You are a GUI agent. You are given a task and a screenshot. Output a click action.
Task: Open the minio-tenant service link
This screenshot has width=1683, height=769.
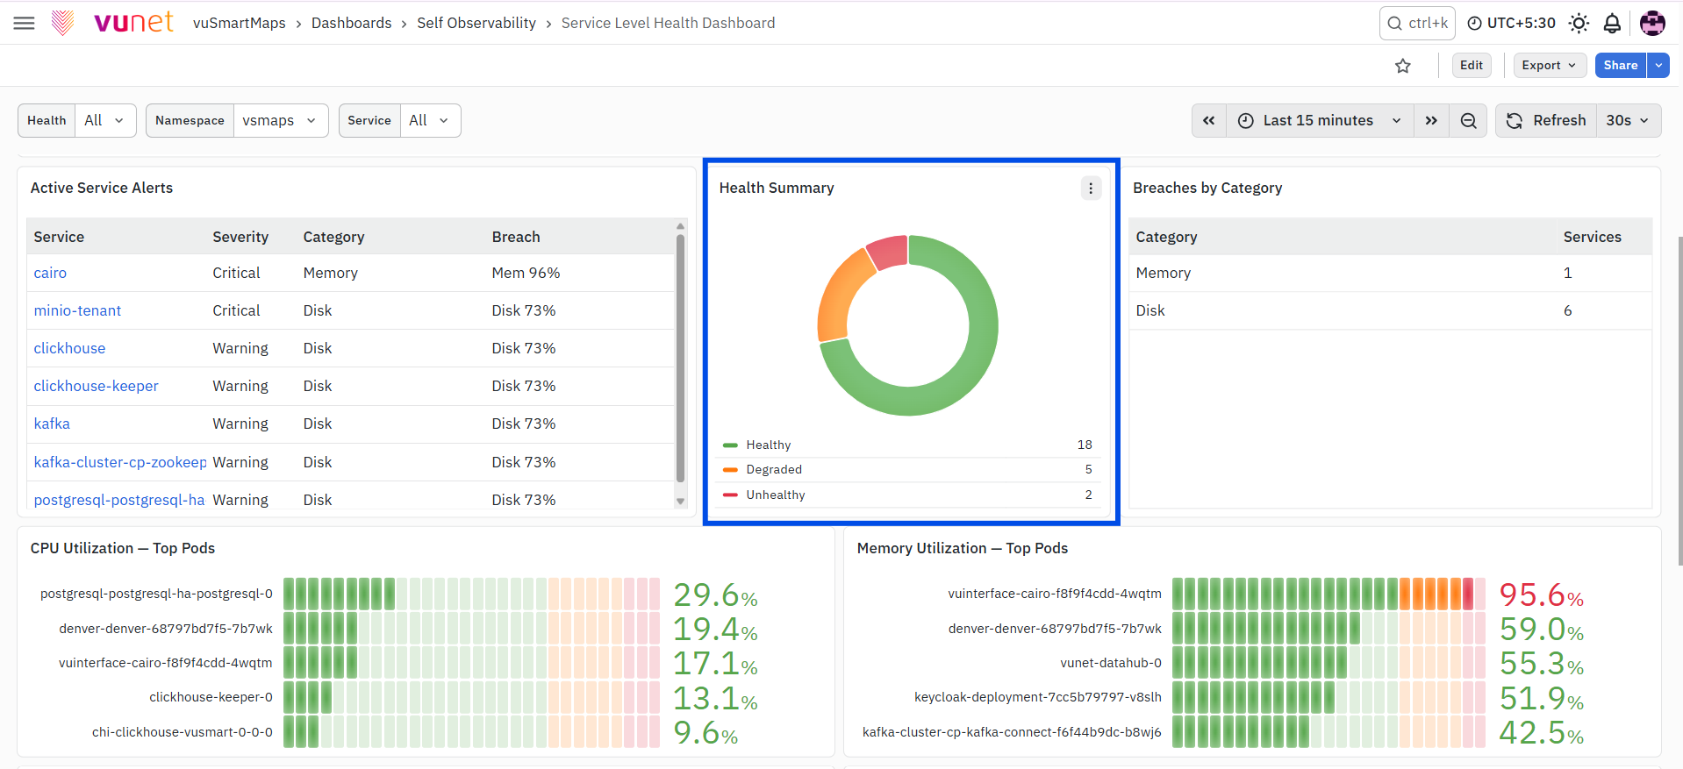click(77, 310)
